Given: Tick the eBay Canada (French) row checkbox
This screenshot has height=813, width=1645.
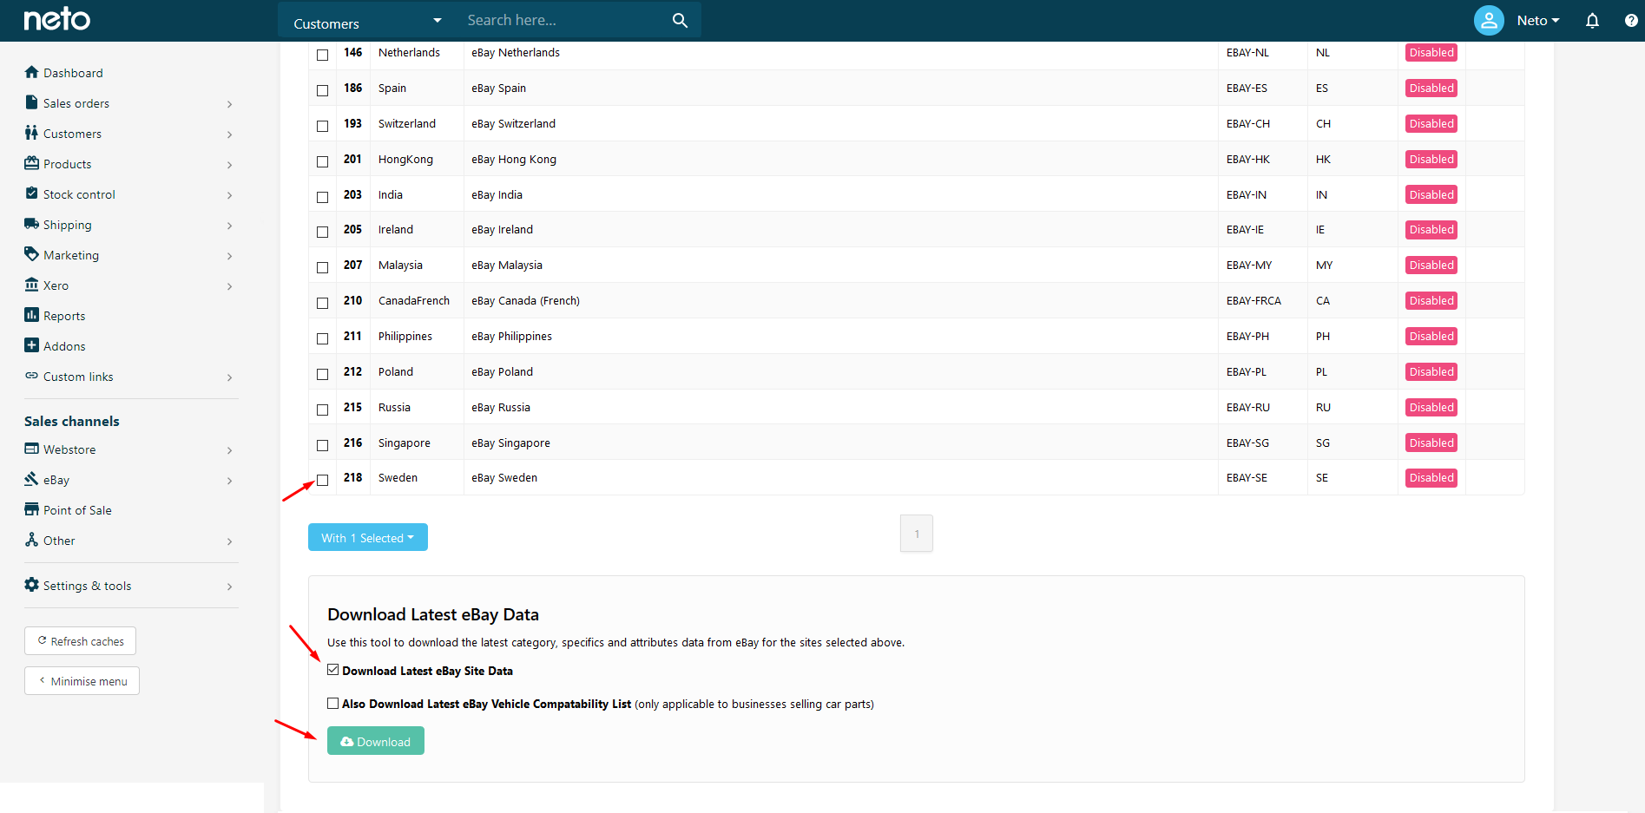Looking at the screenshot, I should (x=322, y=303).
